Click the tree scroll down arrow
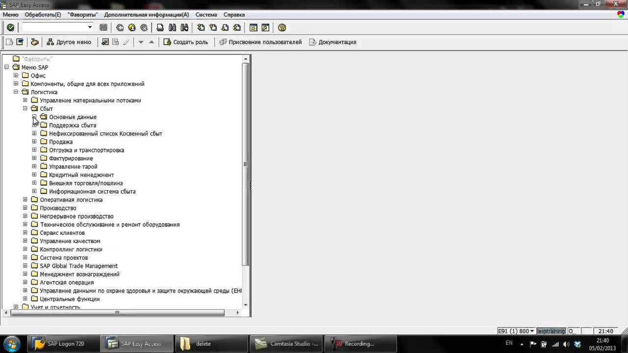The height and width of the screenshot is (353, 628). click(x=246, y=304)
